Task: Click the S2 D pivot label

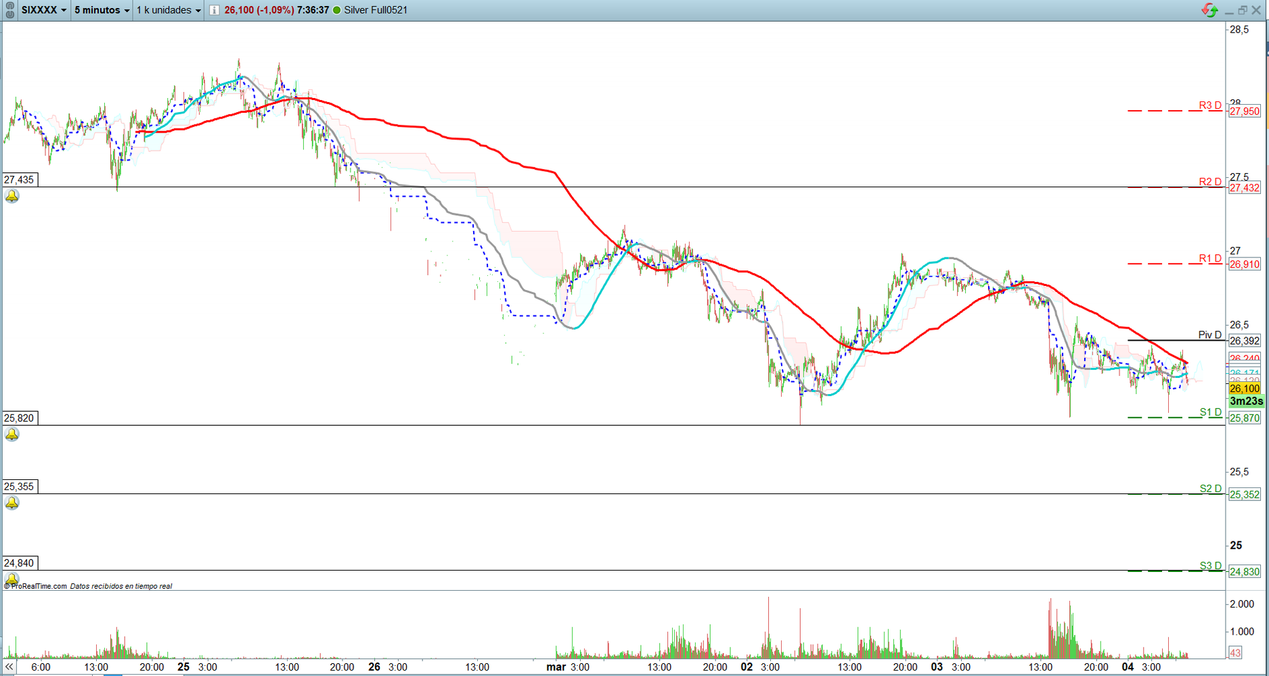Action: pyautogui.click(x=1211, y=488)
